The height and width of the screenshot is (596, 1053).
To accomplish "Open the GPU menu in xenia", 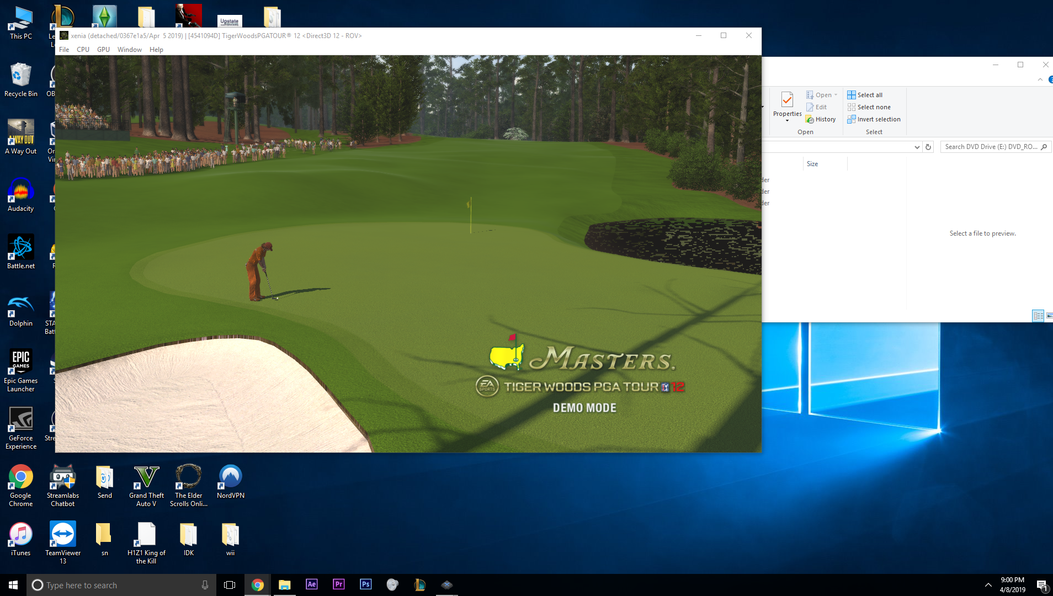I will coord(103,50).
